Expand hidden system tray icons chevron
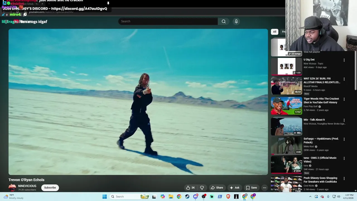The width and height of the screenshot is (357, 201). click(x=310, y=197)
